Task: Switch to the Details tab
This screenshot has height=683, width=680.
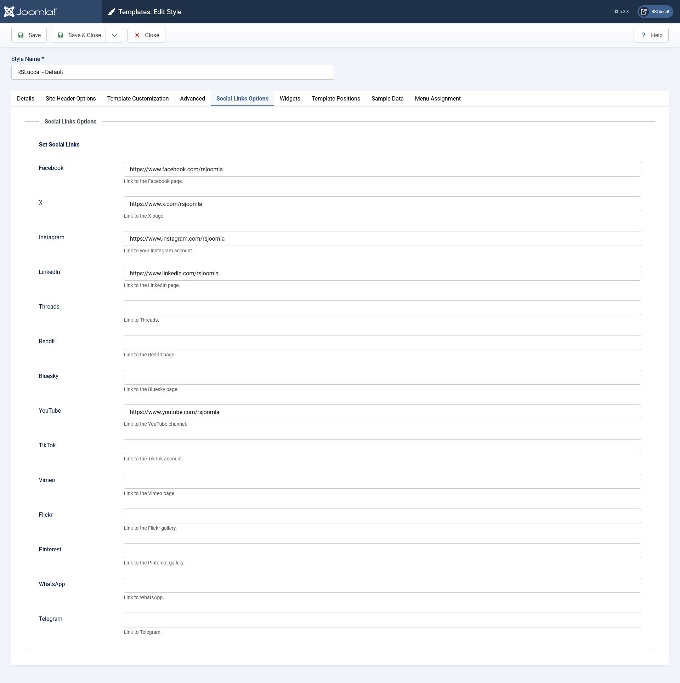Action: (x=25, y=98)
